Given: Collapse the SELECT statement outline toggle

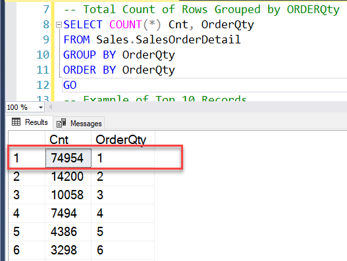Looking at the screenshot, I should (x=59, y=24).
